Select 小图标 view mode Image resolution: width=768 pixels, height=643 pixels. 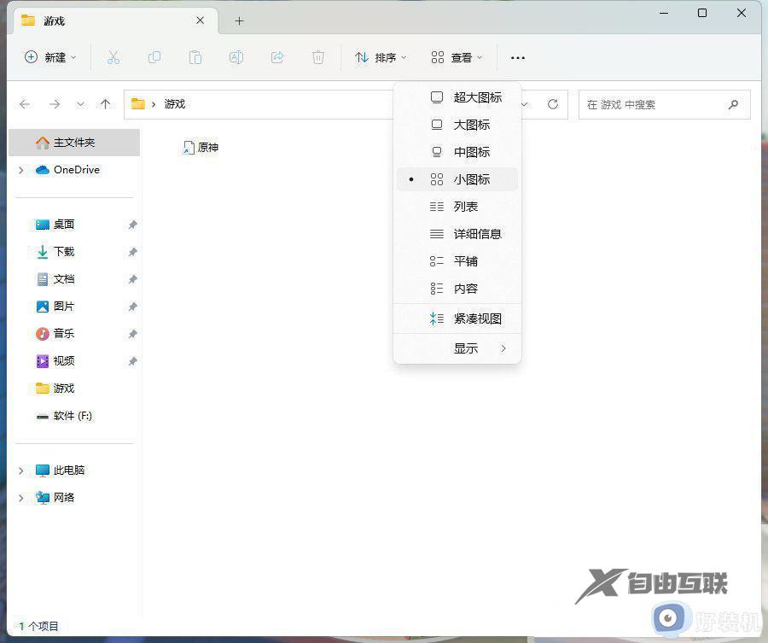pos(472,179)
